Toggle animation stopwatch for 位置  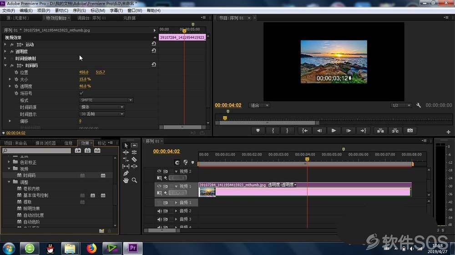[16, 72]
